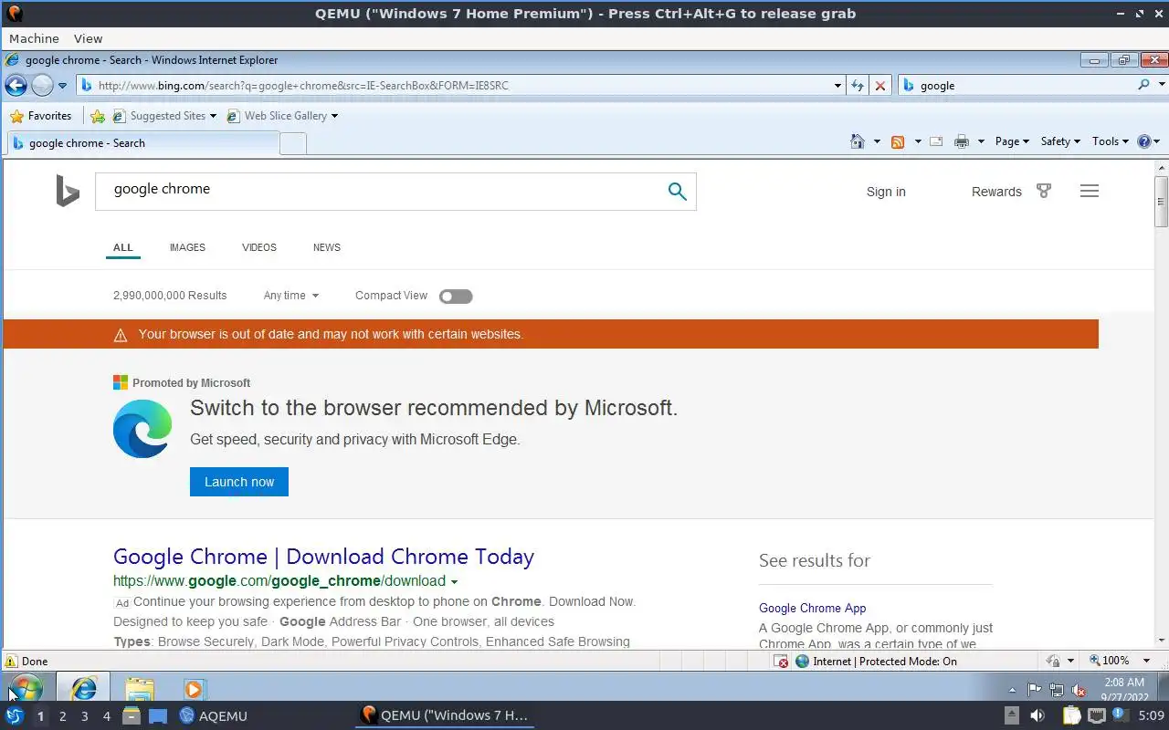The height and width of the screenshot is (730, 1169).
Task: Click the Refresh page icon
Action: click(x=858, y=86)
